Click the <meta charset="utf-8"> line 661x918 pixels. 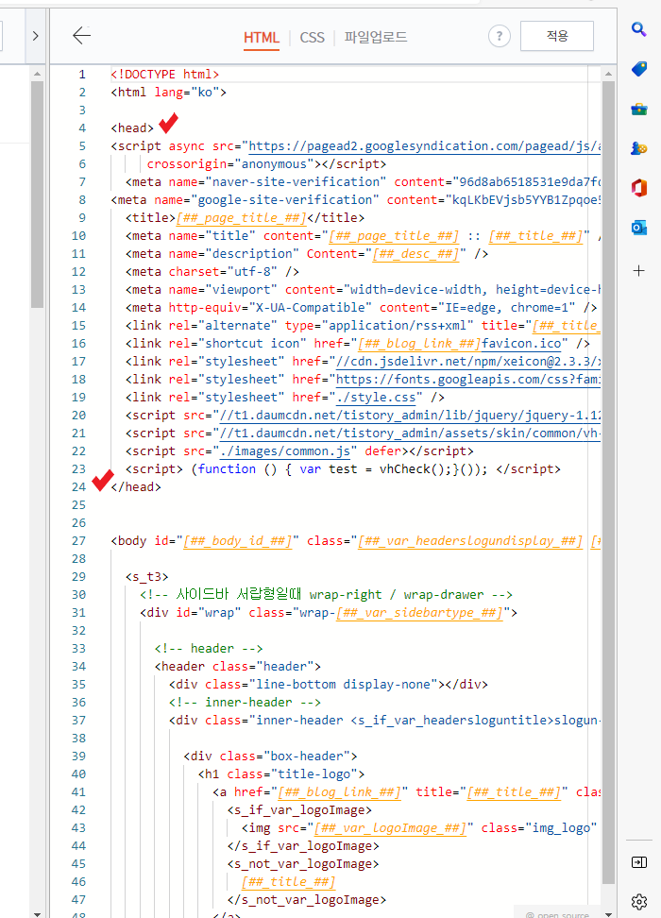212,272
